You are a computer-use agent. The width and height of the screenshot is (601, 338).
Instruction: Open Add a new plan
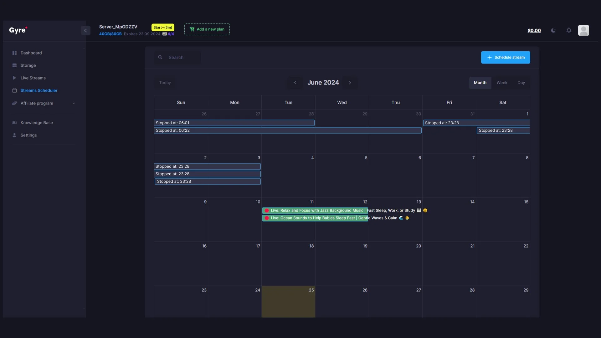[207, 29]
